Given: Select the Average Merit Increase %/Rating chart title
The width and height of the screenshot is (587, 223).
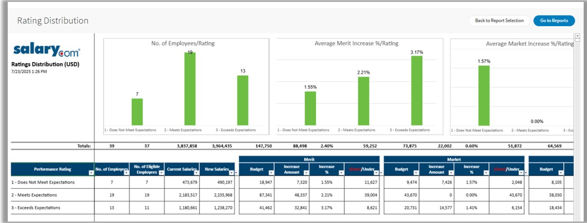Looking at the screenshot, I should pyautogui.click(x=356, y=44).
